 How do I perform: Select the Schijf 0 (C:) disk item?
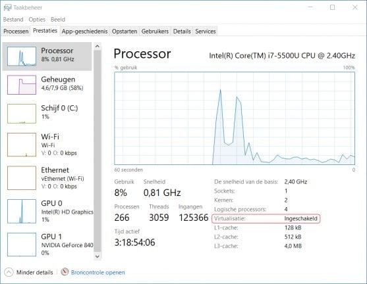coord(47,113)
